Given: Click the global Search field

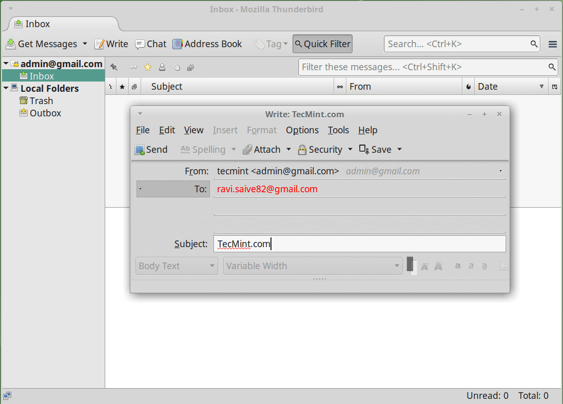Looking at the screenshot, I should click(462, 44).
